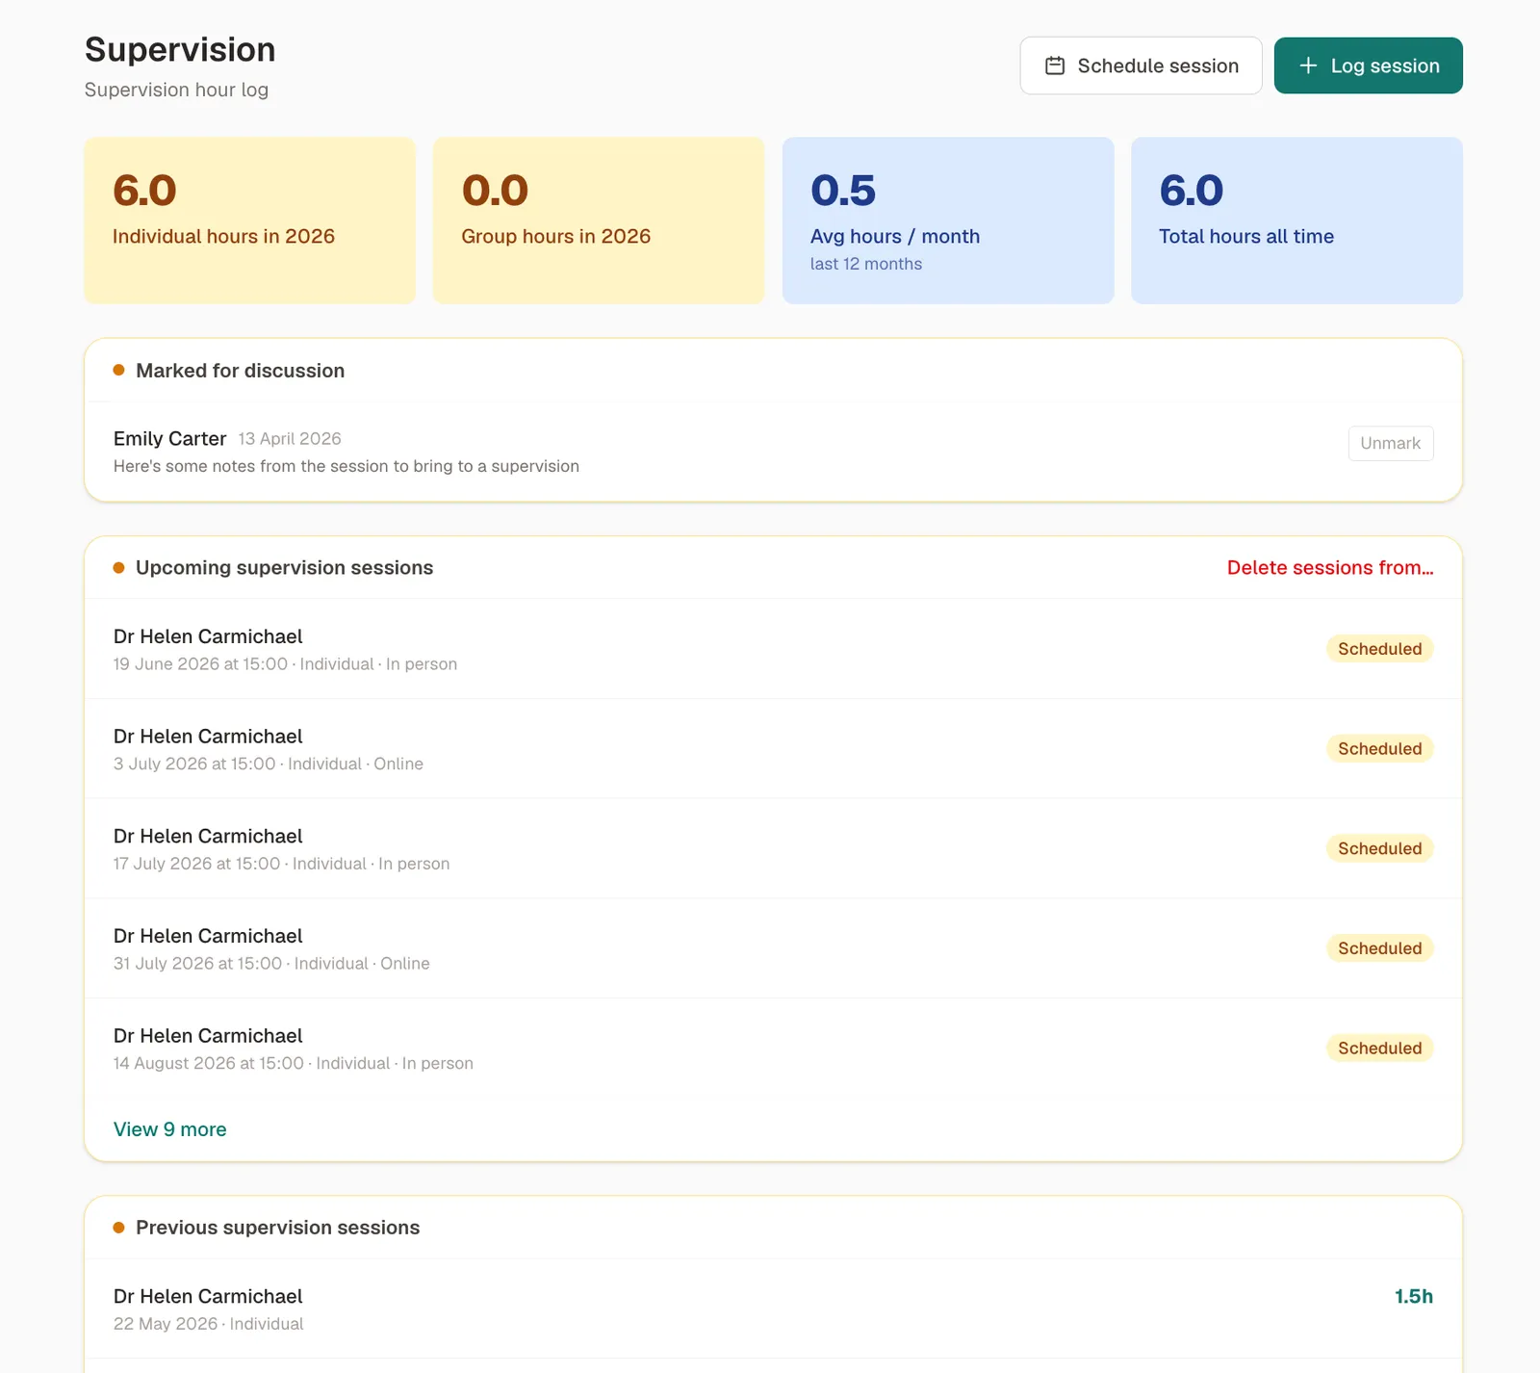
Task: Click the 1.5h duration value
Action: click(x=1414, y=1297)
